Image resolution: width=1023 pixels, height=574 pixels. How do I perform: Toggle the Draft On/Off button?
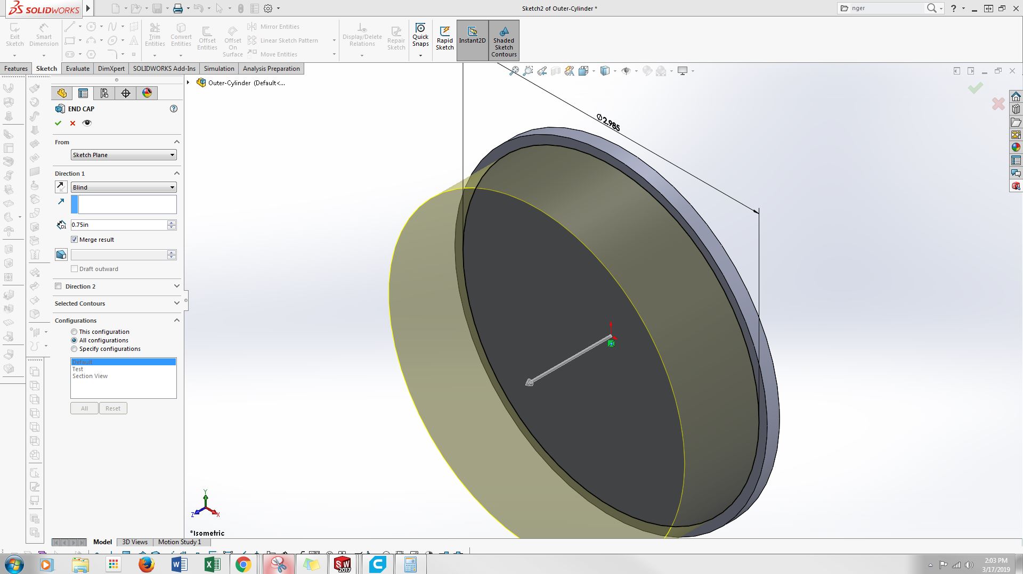pyautogui.click(x=61, y=255)
